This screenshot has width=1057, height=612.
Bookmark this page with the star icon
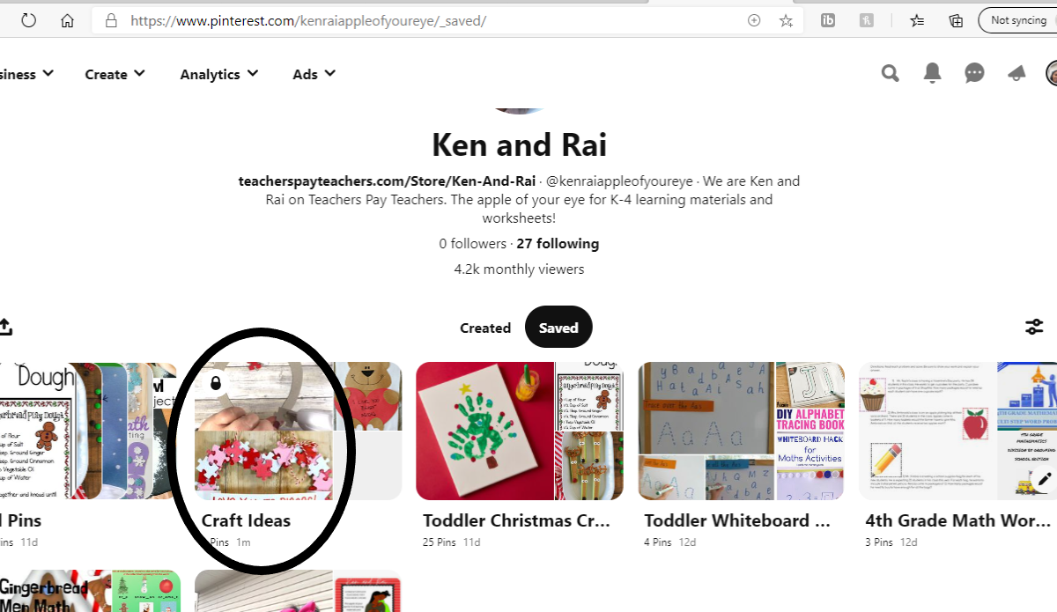tap(786, 20)
